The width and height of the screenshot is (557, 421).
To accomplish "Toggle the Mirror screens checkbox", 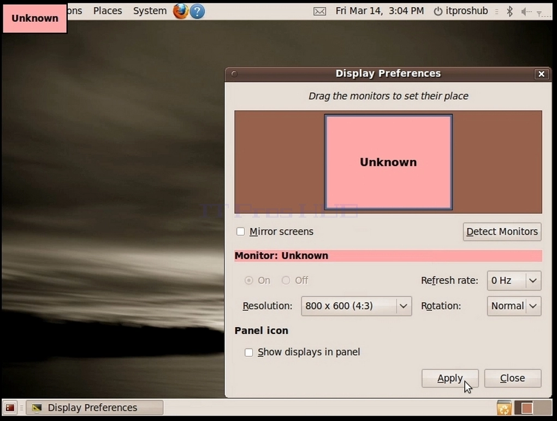I will pos(240,232).
